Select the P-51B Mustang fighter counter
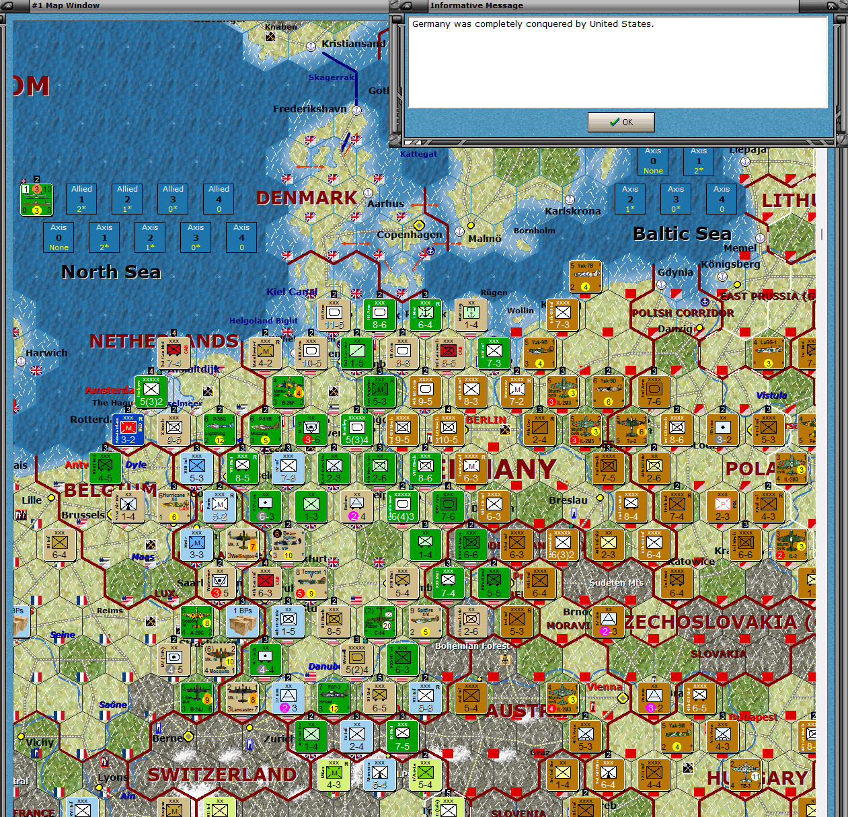 click(x=265, y=430)
